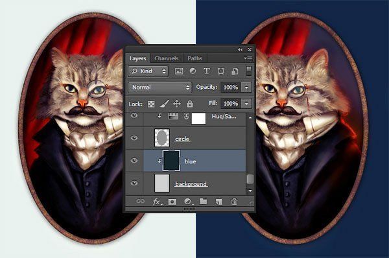Collapse the panel with double-arrow icon
This screenshot has height=258, width=389.
tap(240, 50)
